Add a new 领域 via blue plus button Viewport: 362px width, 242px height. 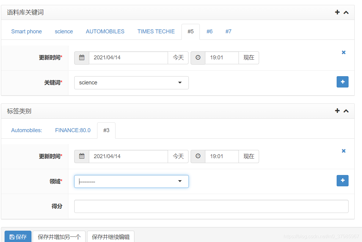pos(343,181)
